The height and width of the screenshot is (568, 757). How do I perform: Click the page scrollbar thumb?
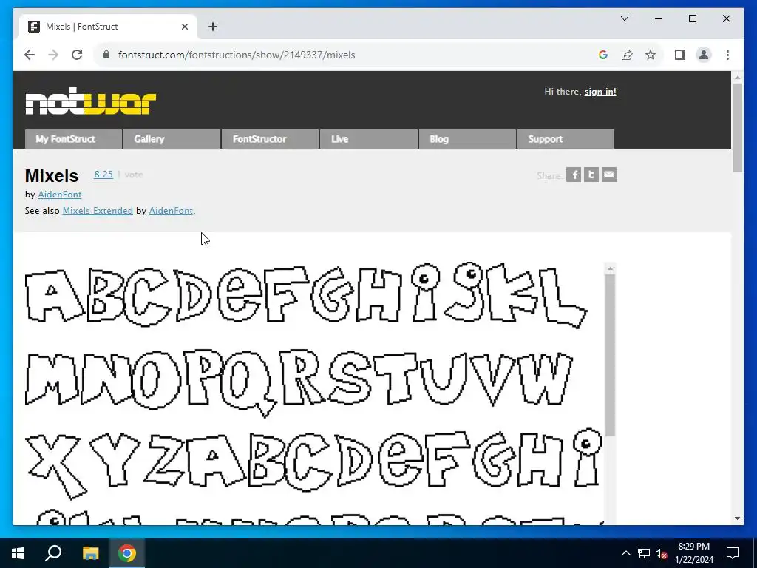pyautogui.click(x=737, y=127)
